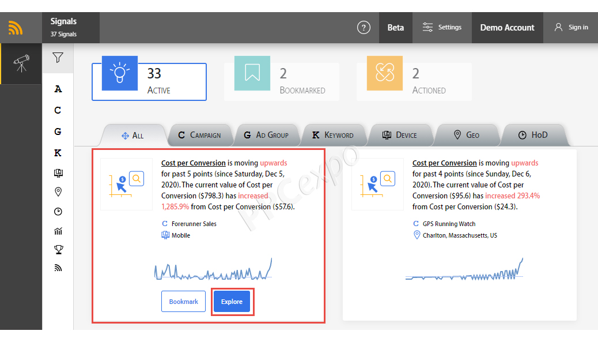This screenshot has width=598, height=342.
Task: Click the Forerunner Sales campaign label
Action: click(x=194, y=224)
